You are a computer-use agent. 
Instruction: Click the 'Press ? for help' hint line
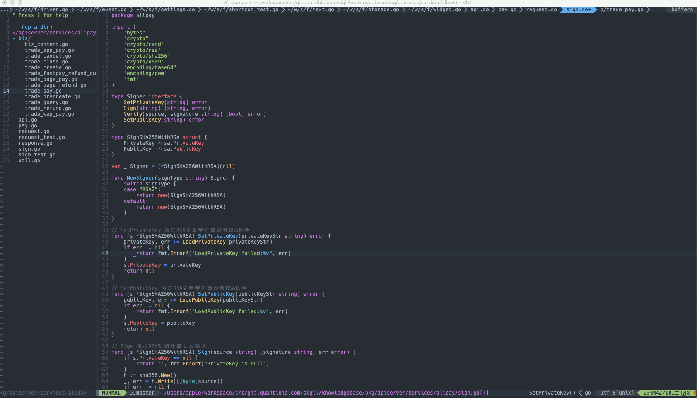click(40, 15)
